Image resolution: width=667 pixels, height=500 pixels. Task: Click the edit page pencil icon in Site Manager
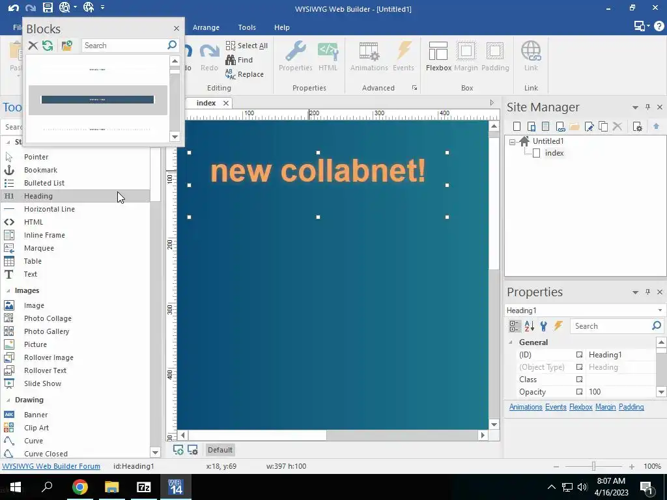(589, 126)
